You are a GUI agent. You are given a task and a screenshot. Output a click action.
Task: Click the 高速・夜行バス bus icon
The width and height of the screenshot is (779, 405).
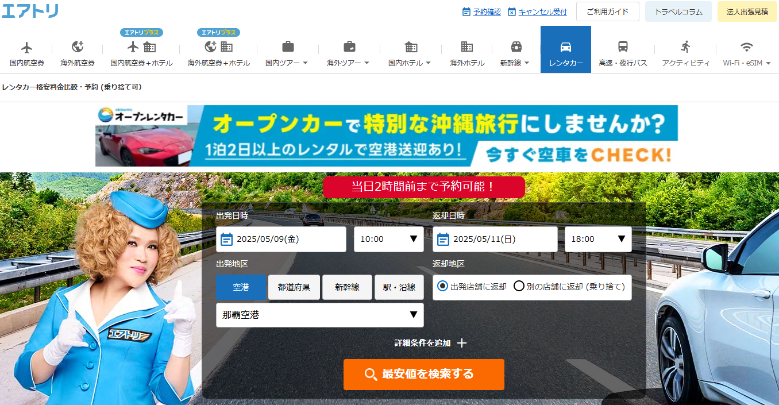[x=623, y=47]
